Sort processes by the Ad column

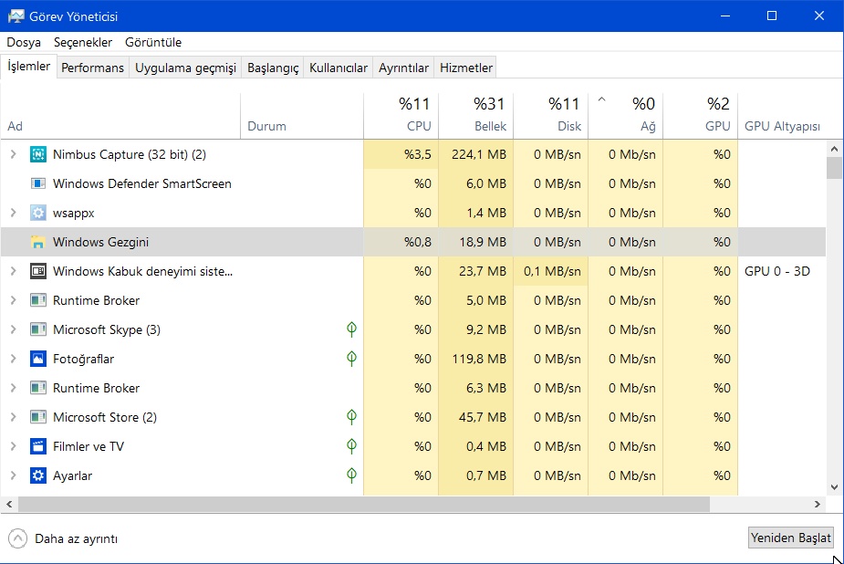click(x=120, y=115)
